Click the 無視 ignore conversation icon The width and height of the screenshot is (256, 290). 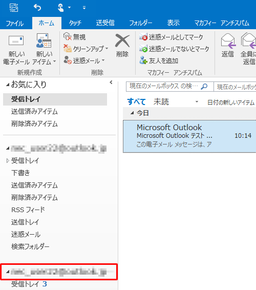(x=75, y=37)
